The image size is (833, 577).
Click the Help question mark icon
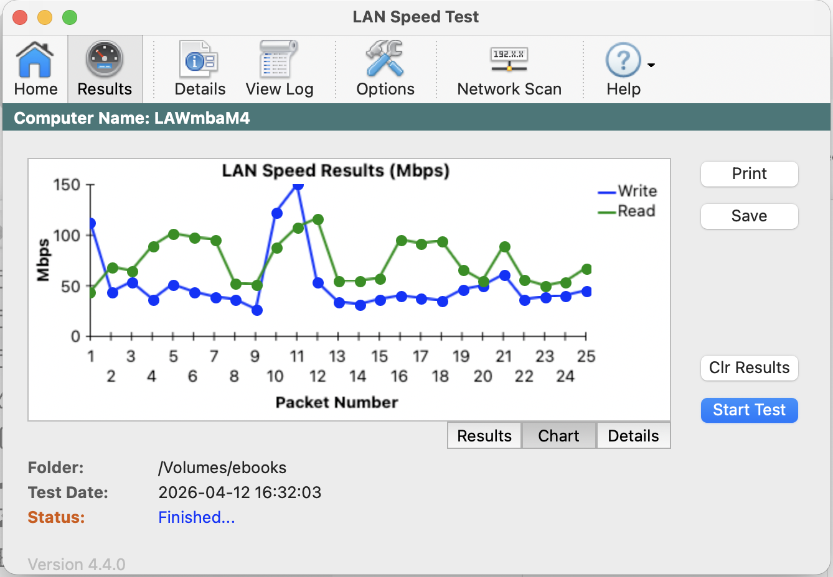tap(623, 61)
